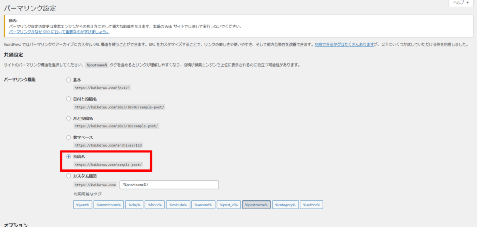Click the custom structure text field
This screenshot has height=227, width=477.
pyautogui.click(x=169, y=185)
